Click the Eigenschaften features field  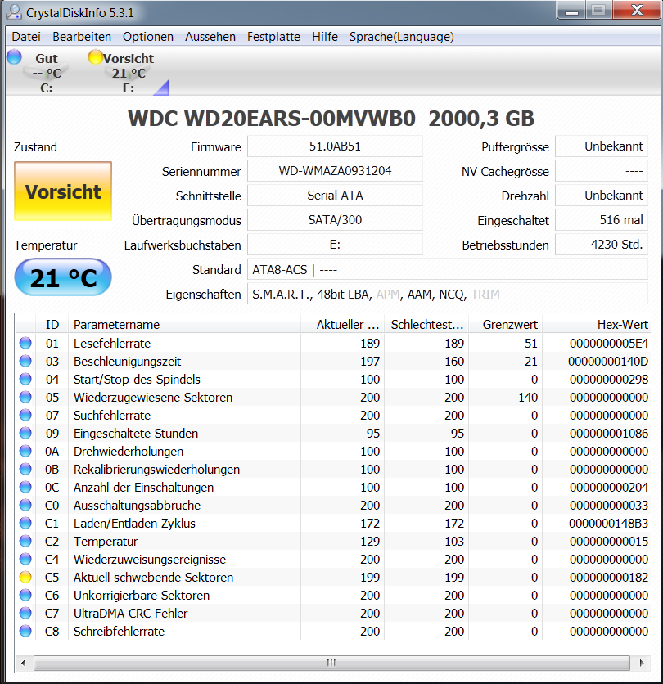(x=448, y=294)
